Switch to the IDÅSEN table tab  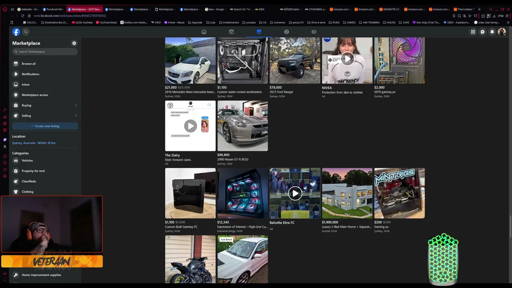pos(290,9)
